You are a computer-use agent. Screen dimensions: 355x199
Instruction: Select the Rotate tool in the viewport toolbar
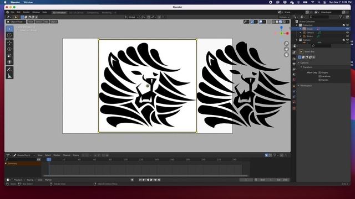click(9, 49)
